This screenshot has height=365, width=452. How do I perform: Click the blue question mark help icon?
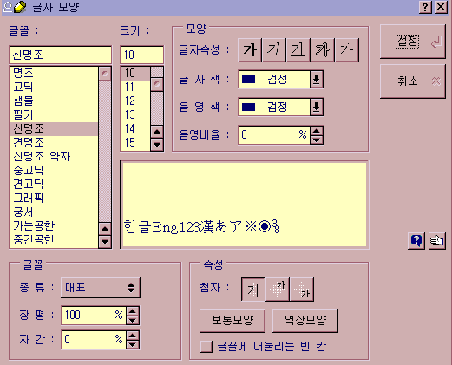click(x=416, y=240)
